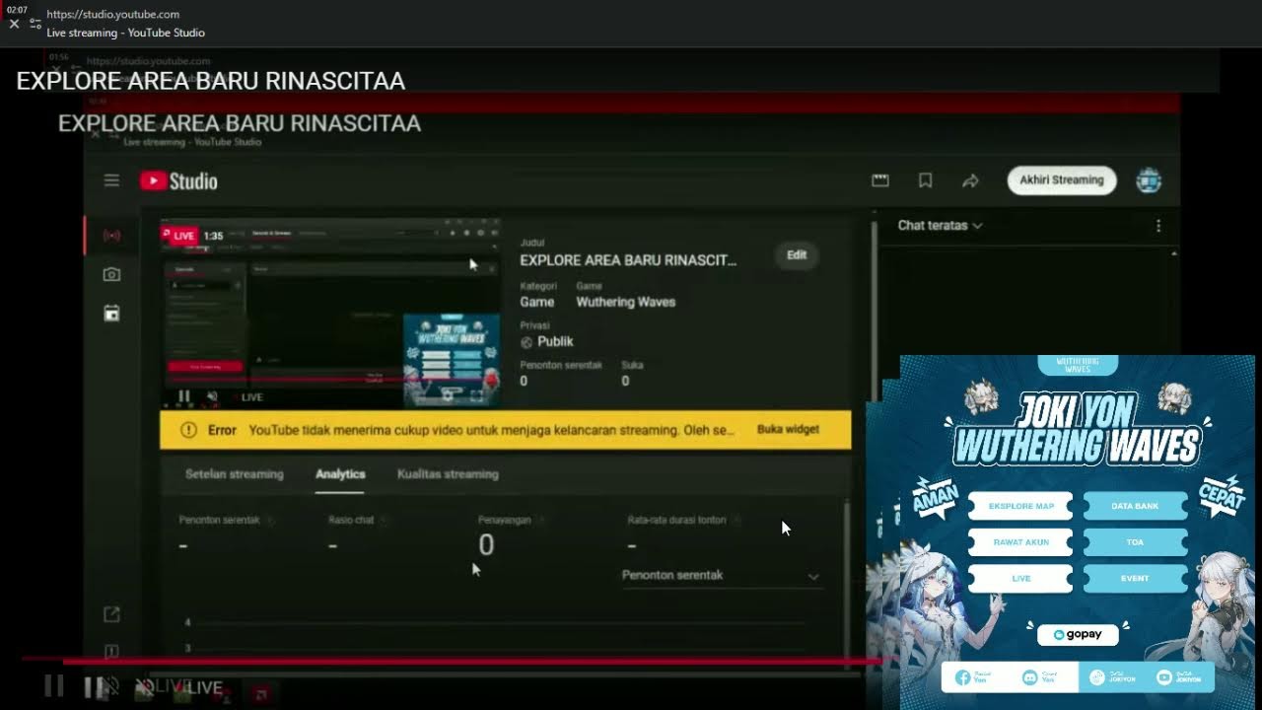Open the site settings icon beside the URL
Viewport: 1262px width, 710px height.
[35, 24]
